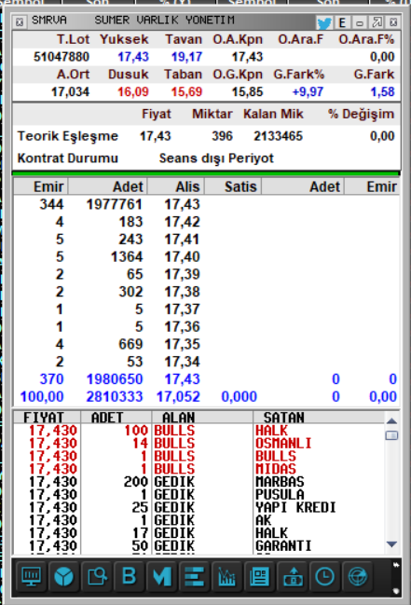The image size is (411, 605).
Task: Click scroll-up arrow of trades list
Action: 391,421
